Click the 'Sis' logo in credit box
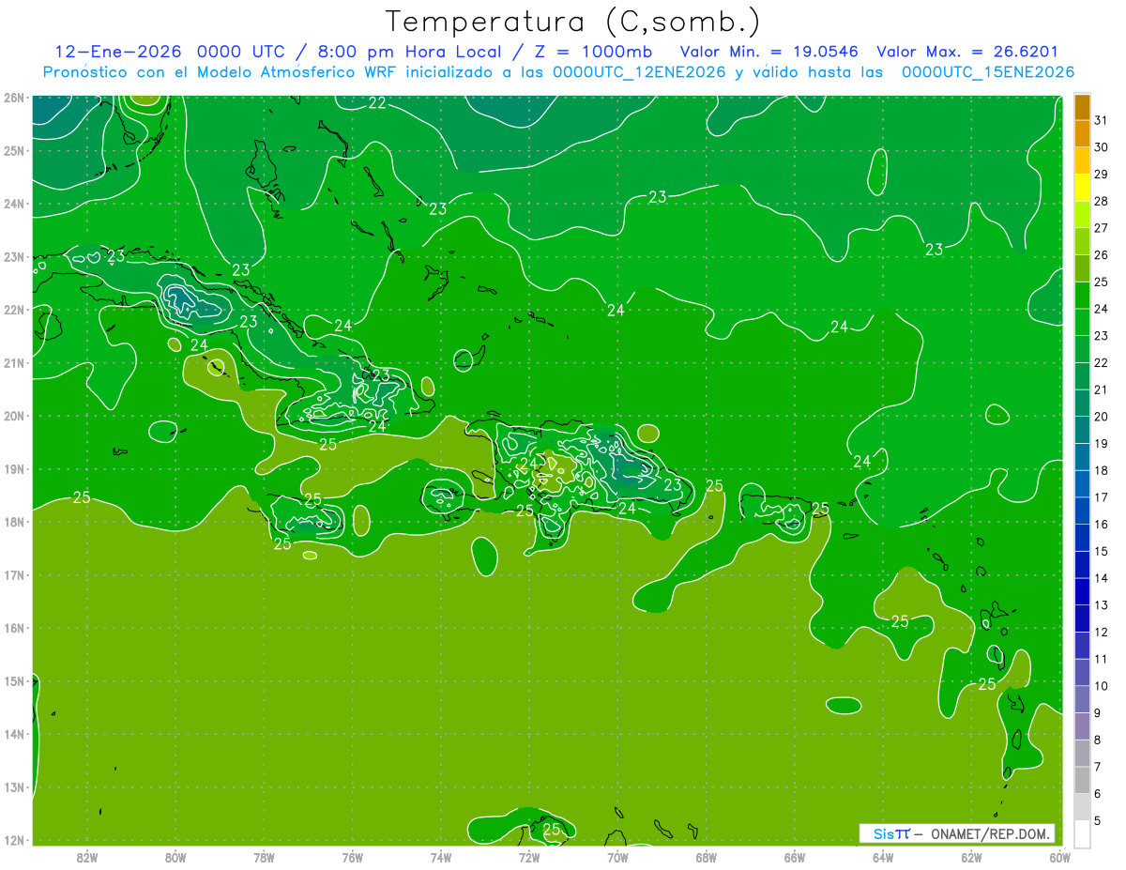This screenshot has width=1126, height=870. click(885, 833)
